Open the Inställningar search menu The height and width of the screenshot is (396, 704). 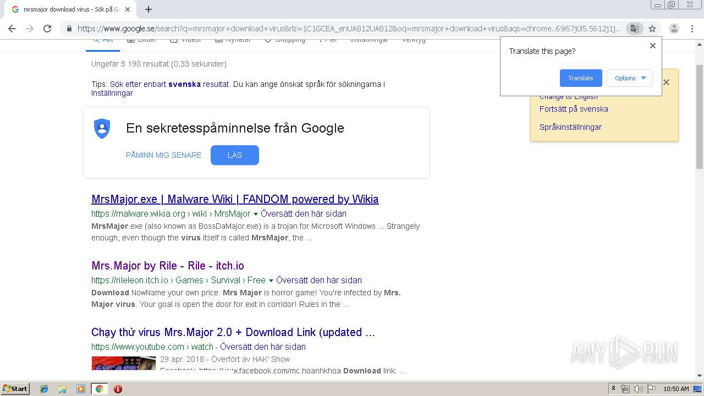[x=369, y=41]
